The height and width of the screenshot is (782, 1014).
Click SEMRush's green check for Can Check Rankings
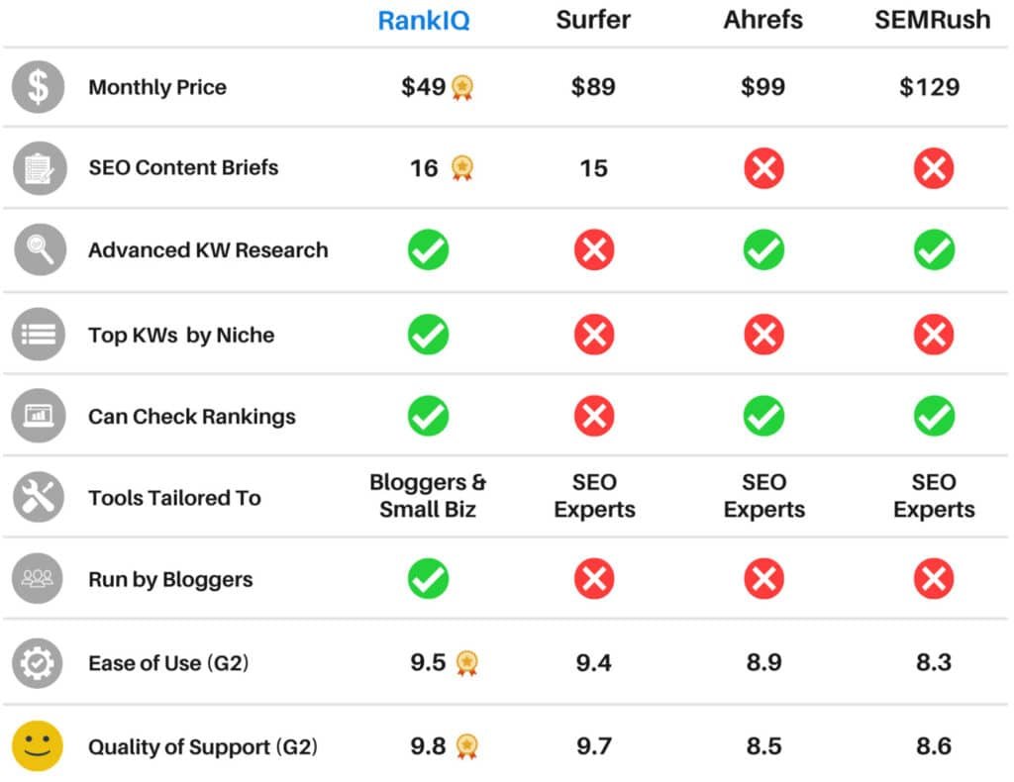pos(934,417)
